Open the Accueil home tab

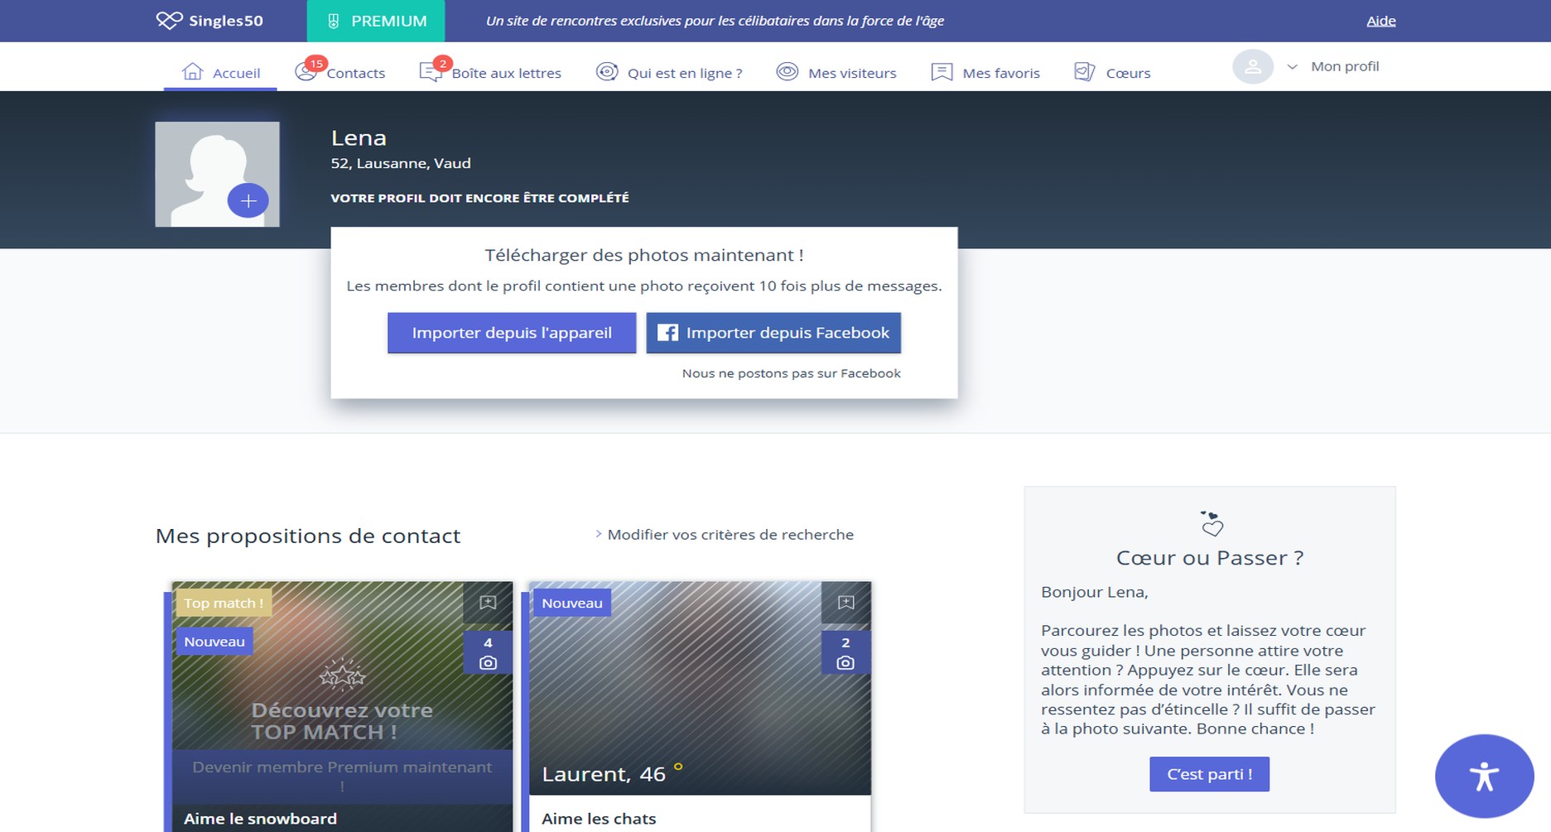(220, 72)
